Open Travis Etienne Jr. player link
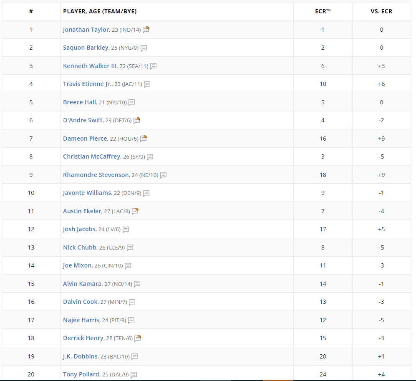Image resolution: width=416 pixels, height=381 pixels. (x=88, y=84)
